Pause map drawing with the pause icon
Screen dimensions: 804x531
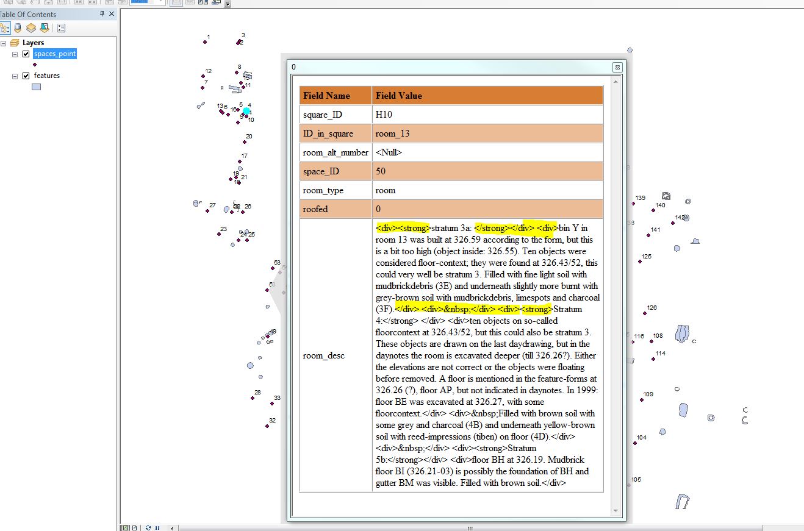[157, 527]
